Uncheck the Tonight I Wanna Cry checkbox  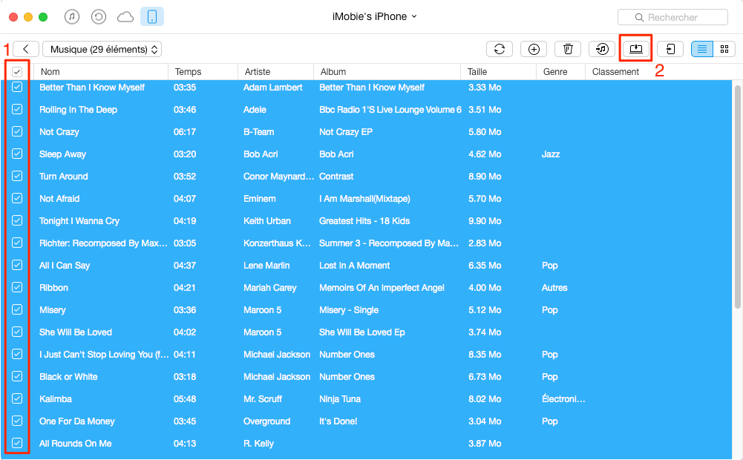[17, 220]
